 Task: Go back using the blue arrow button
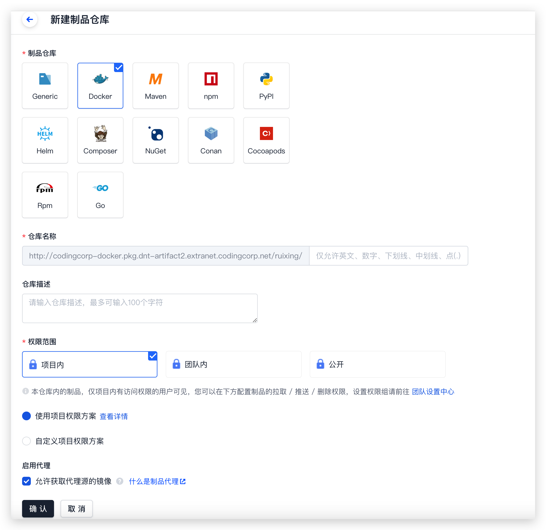29,19
